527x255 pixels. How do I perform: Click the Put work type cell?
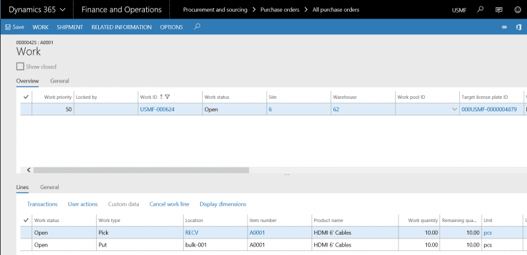[103, 245]
